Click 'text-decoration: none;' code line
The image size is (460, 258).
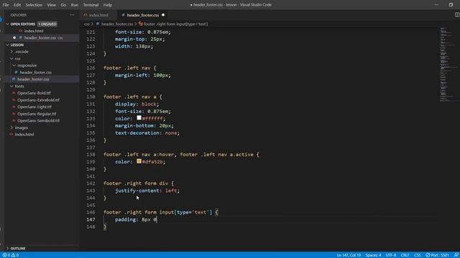point(147,133)
